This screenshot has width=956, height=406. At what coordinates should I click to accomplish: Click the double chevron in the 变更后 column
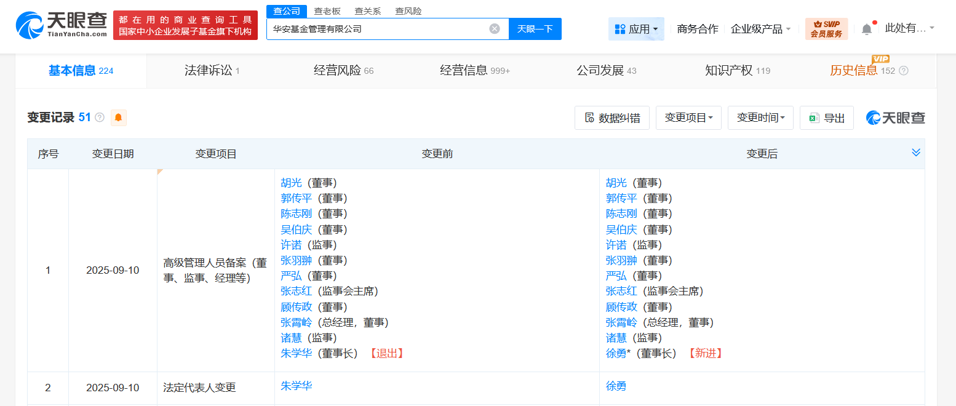(916, 152)
